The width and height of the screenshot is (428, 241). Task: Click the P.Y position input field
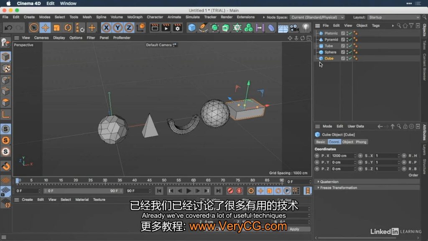coord(342,162)
